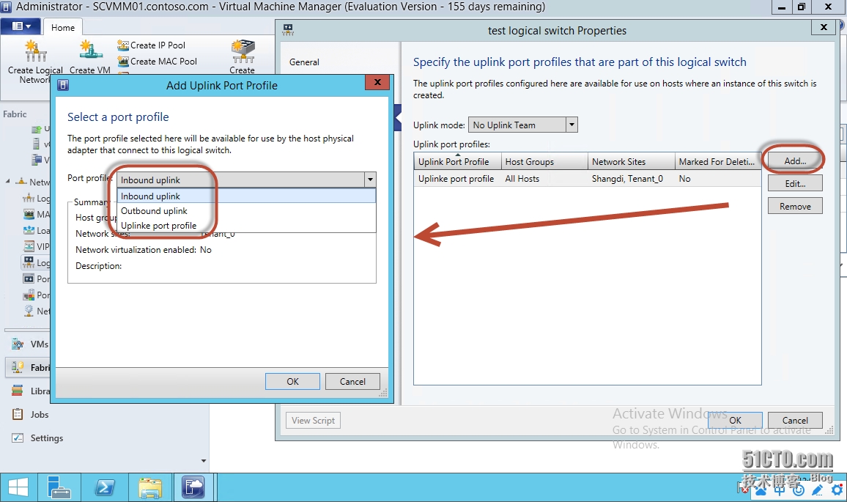Click the 'Shangdi, Tenant_0' cell
847x502 pixels.
coord(626,179)
